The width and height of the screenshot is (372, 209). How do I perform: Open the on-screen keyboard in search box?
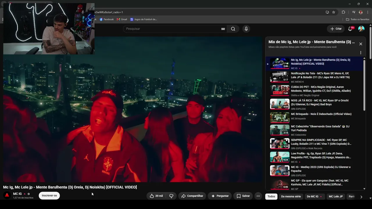223,29
